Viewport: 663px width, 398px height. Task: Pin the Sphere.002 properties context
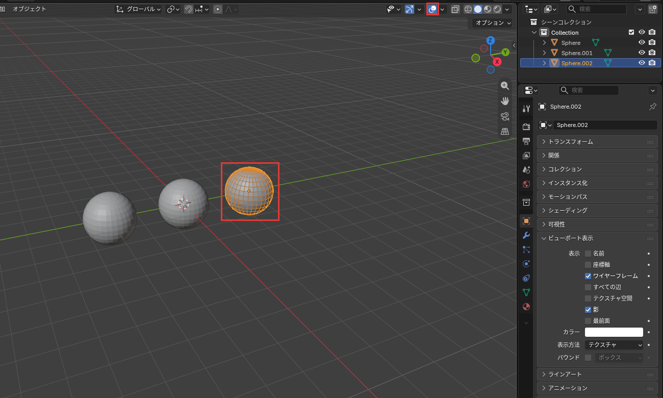click(x=652, y=107)
